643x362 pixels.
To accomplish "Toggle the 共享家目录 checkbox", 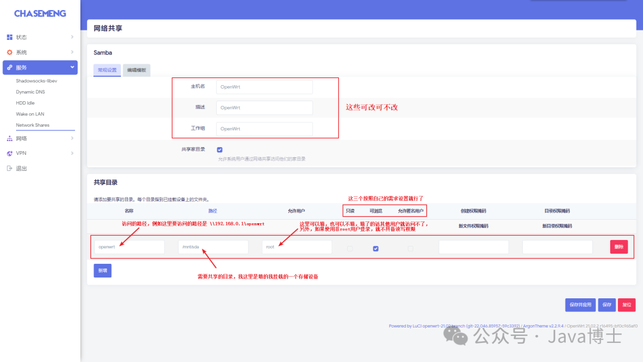I will (220, 149).
